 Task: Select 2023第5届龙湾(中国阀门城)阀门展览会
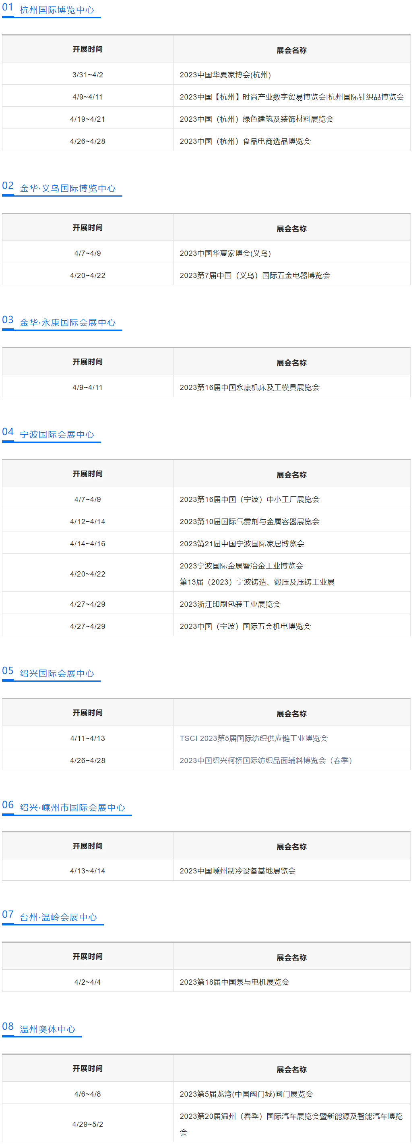246,1094
